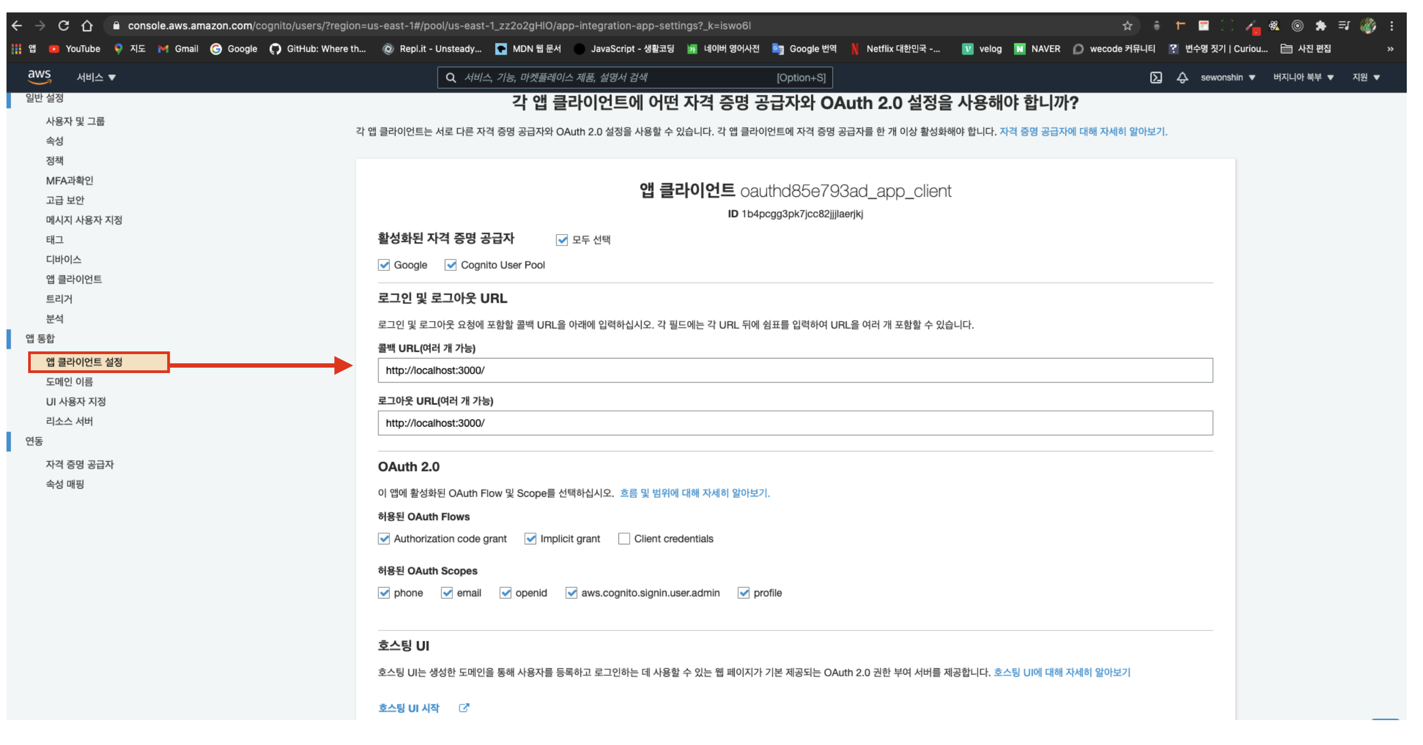The width and height of the screenshot is (1423, 745).
Task: Toggle Authorization code grant flow
Action: click(x=384, y=538)
